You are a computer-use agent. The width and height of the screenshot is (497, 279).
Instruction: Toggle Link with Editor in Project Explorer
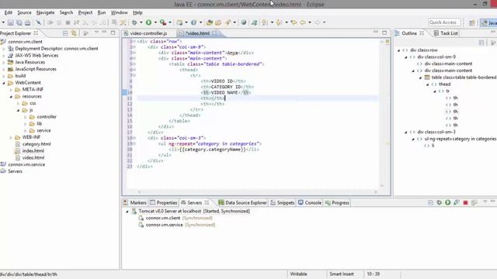tap(74, 33)
